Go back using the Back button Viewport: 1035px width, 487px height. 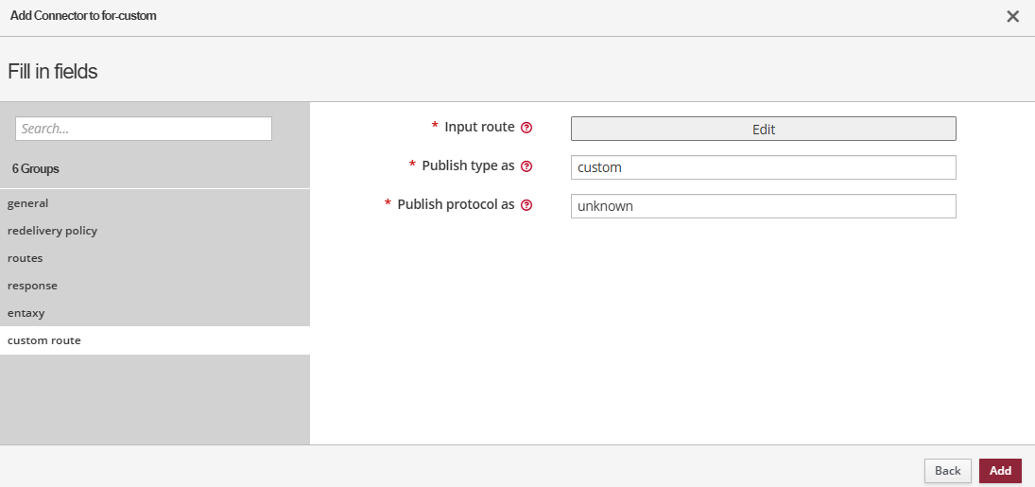(947, 471)
